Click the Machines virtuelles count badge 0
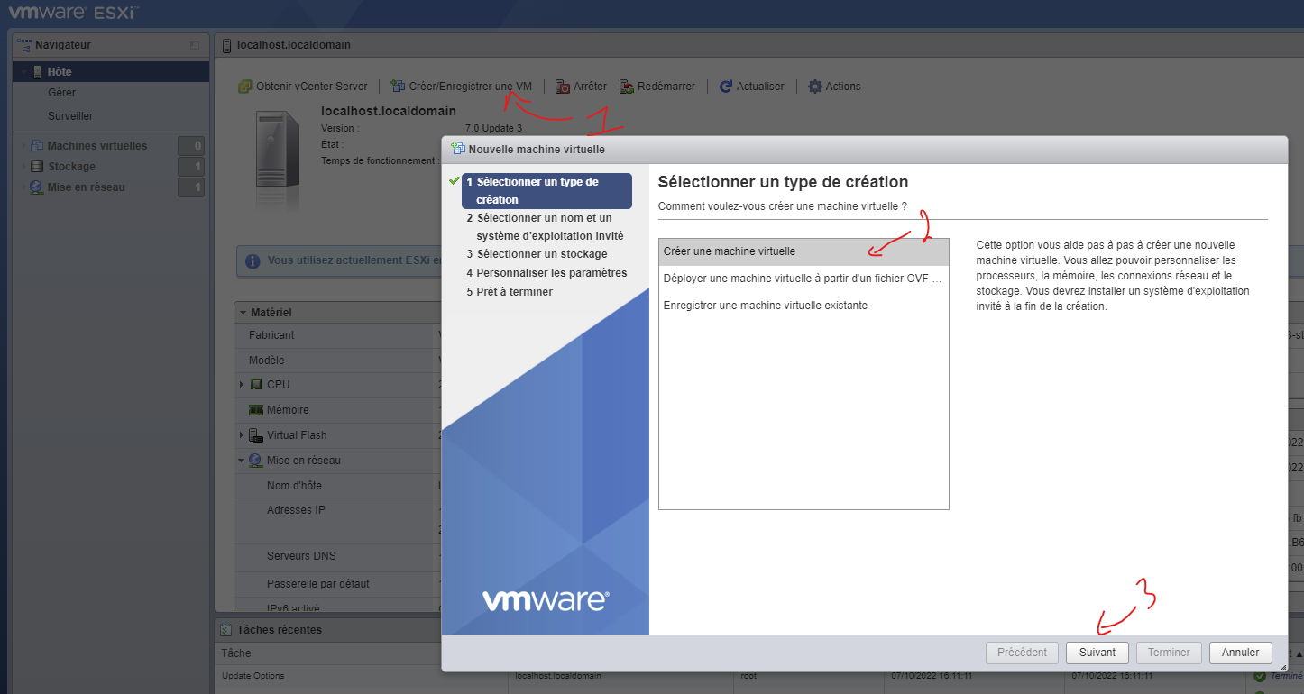Image resolution: width=1304 pixels, height=694 pixels. pyautogui.click(x=191, y=146)
